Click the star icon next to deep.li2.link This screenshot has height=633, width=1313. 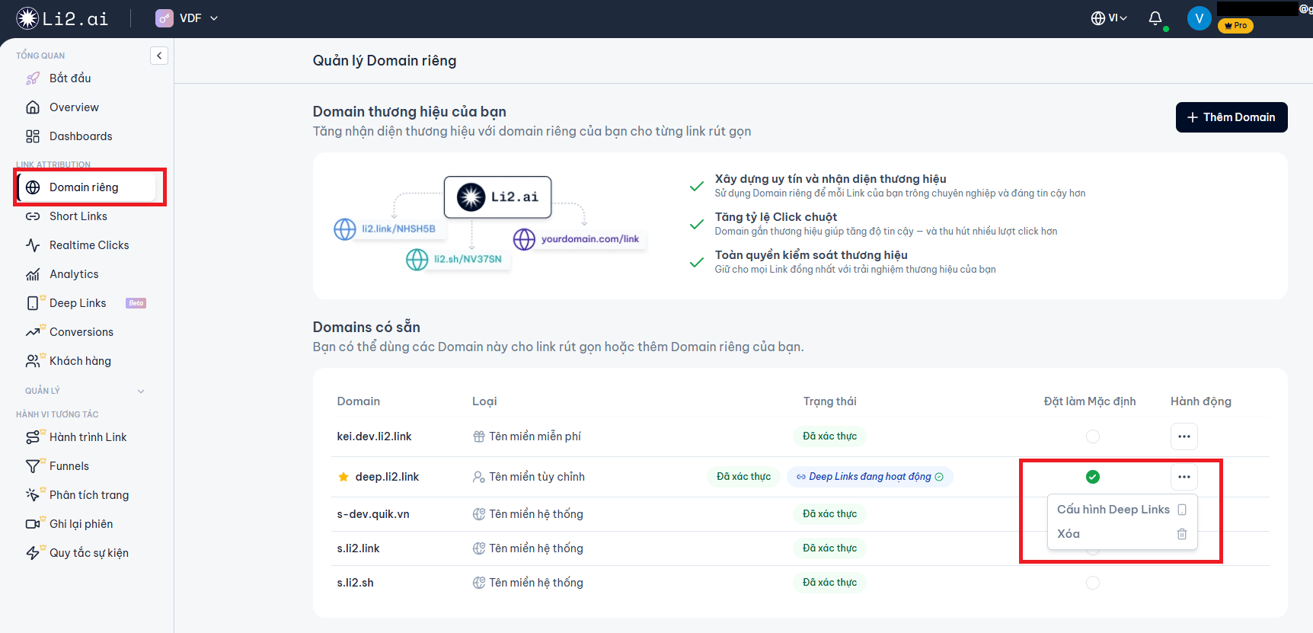tap(343, 477)
